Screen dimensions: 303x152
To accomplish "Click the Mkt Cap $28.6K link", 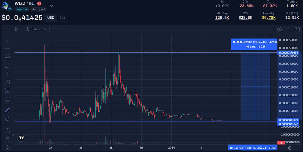I will click(x=222, y=18).
